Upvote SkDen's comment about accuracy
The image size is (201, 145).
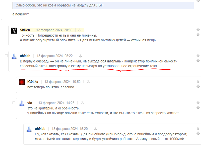(x=198, y=30)
